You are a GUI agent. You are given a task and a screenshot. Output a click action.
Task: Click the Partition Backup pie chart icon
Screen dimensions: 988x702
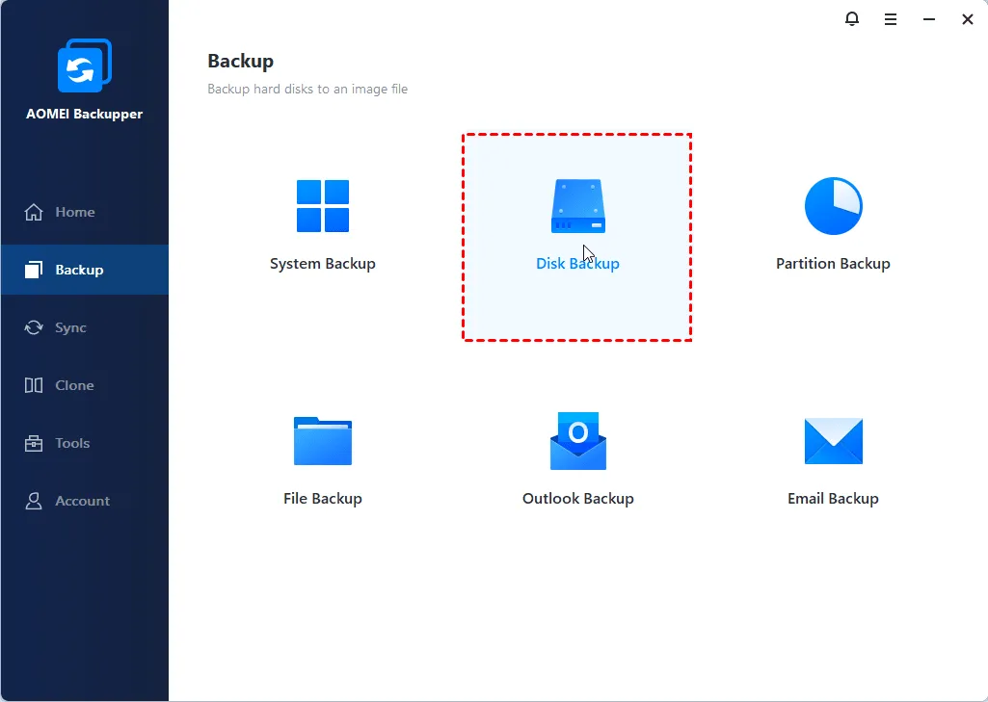[x=833, y=206]
